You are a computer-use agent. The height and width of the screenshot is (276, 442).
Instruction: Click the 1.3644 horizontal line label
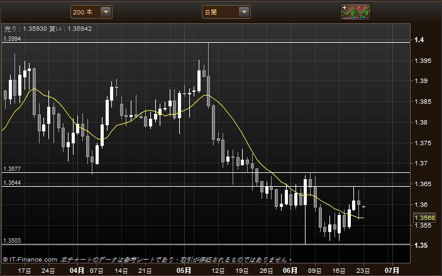[x=12, y=183]
